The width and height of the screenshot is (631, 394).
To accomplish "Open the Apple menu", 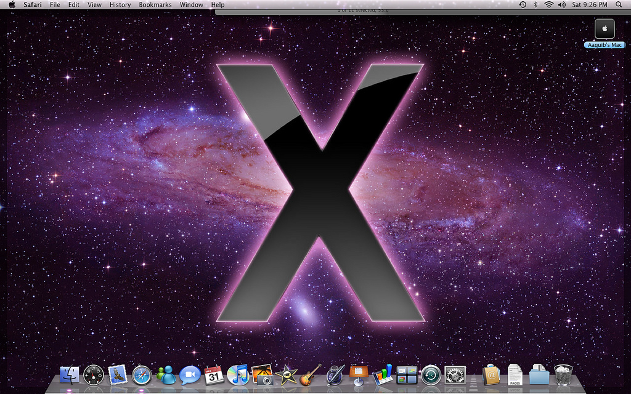I will pyautogui.click(x=12, y=4).
